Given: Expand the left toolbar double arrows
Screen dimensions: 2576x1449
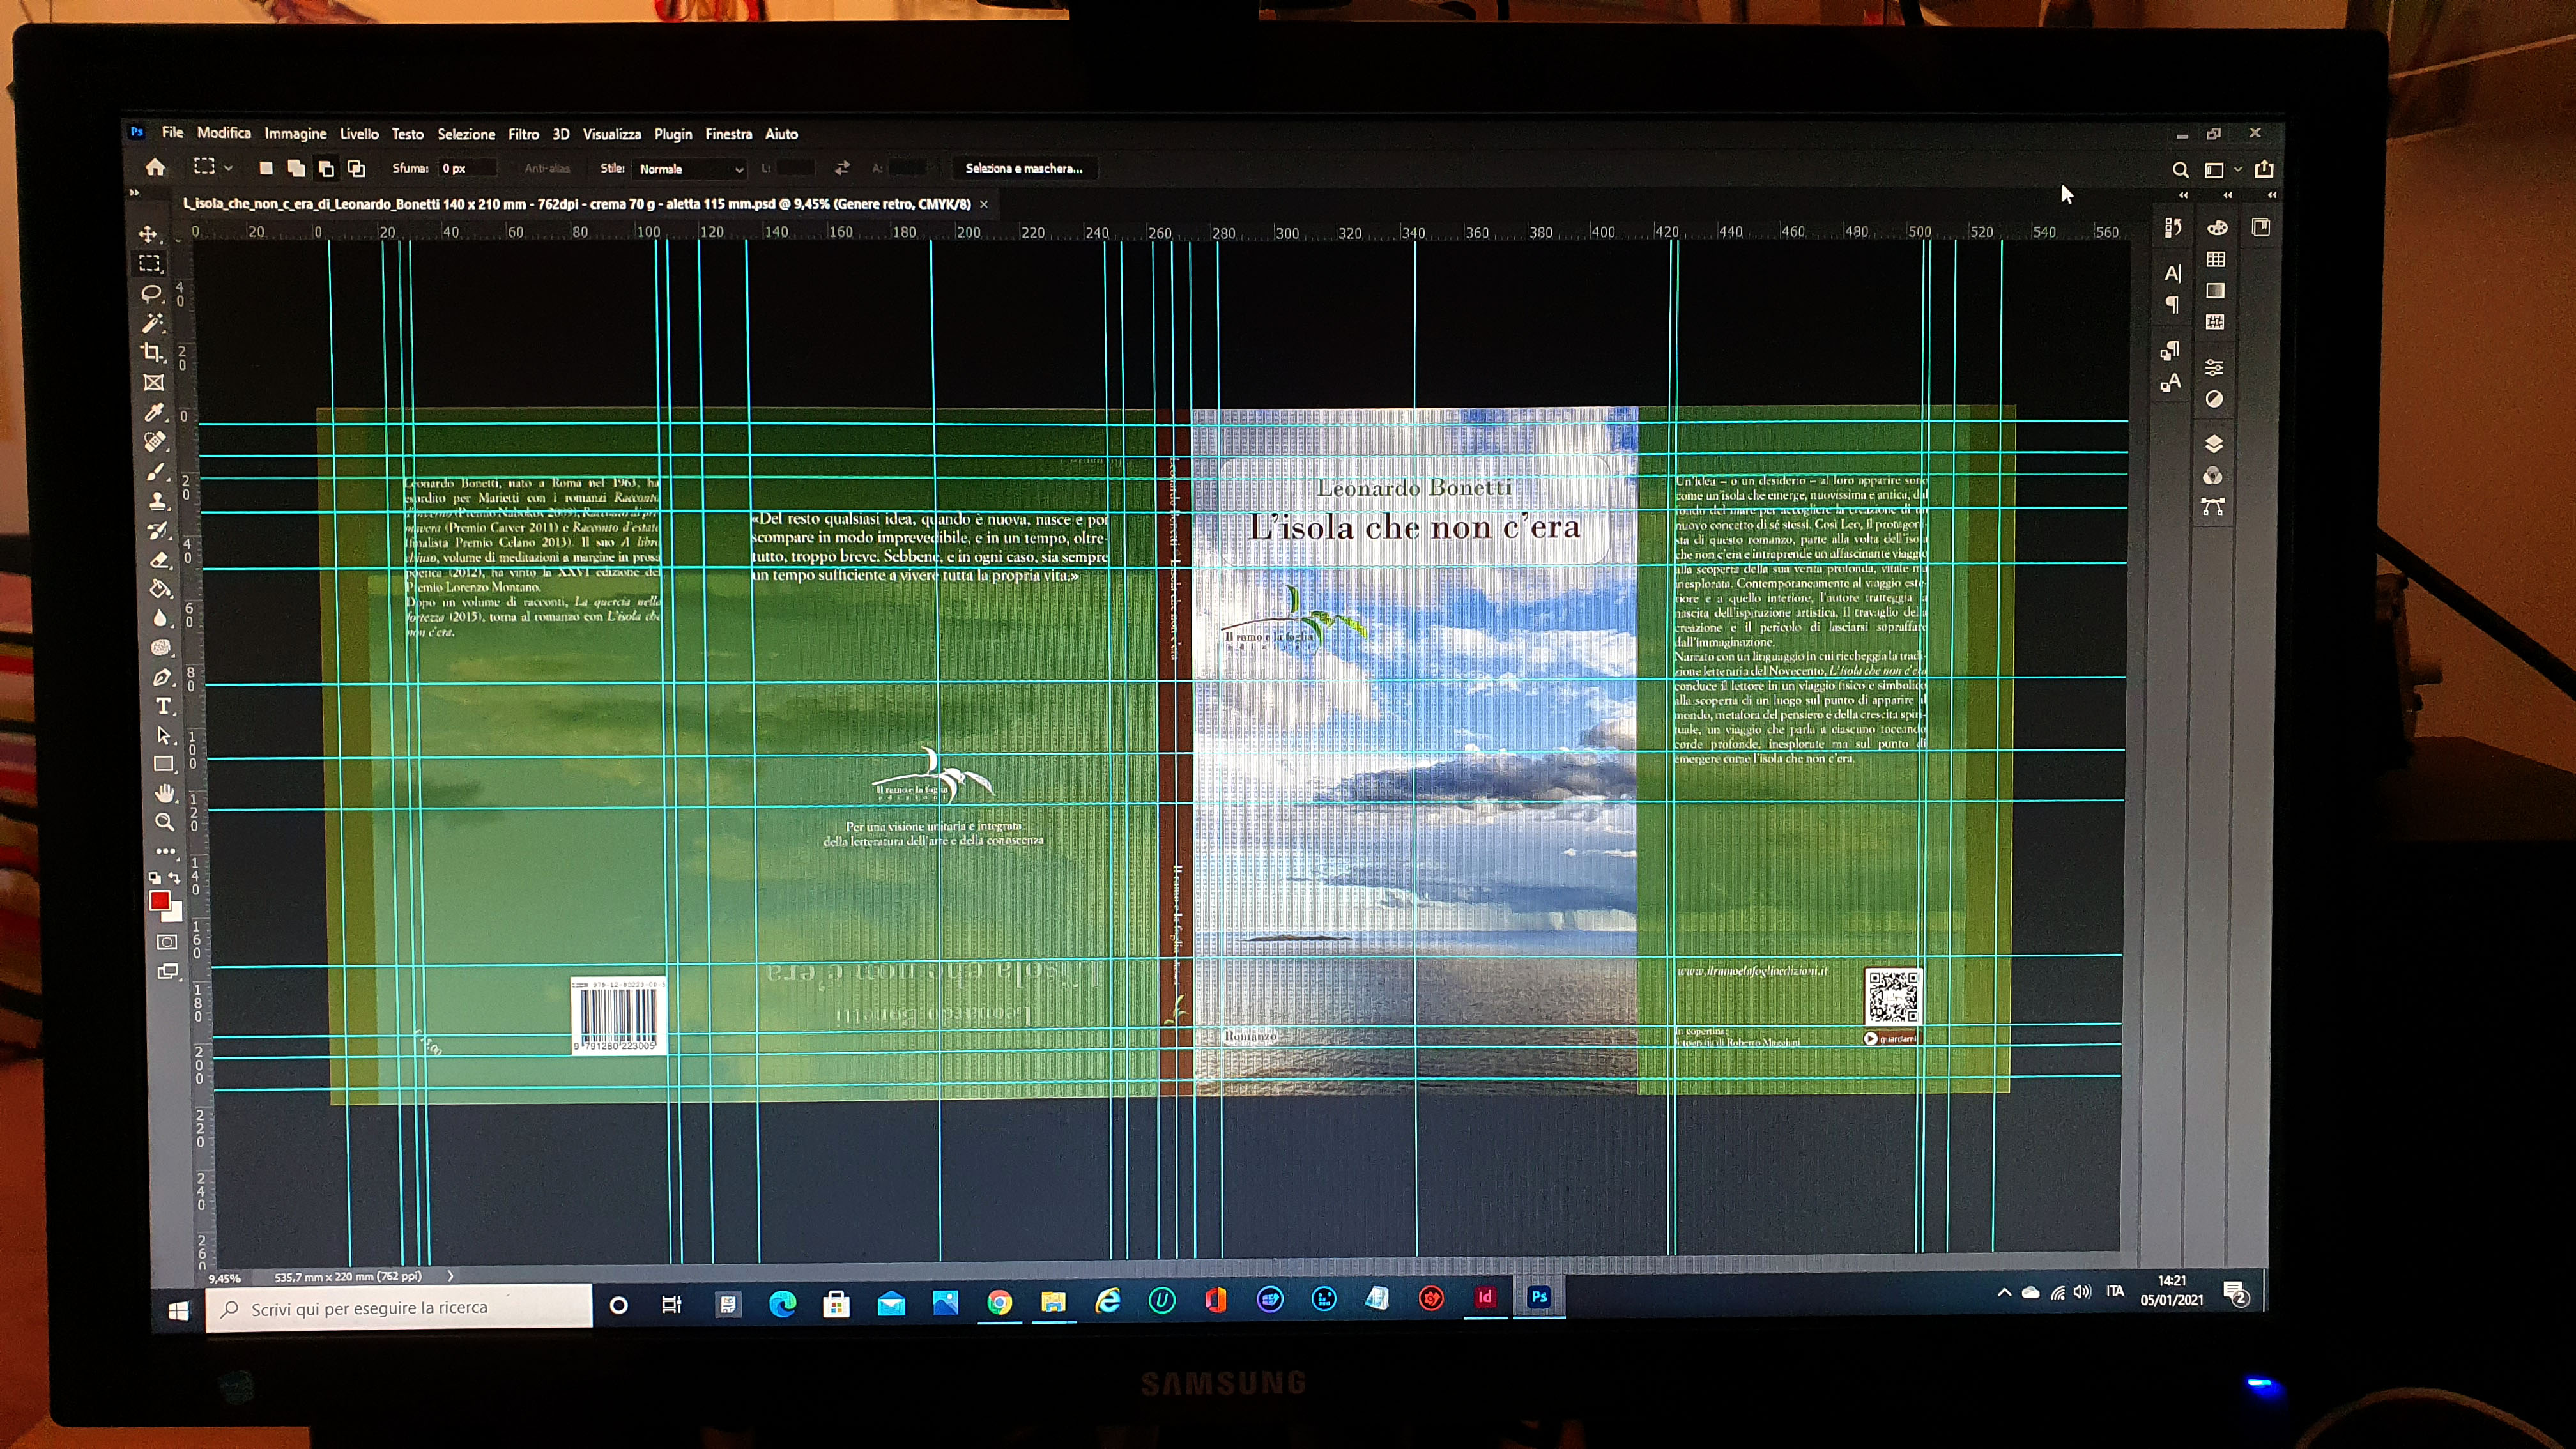Looking at the screenshot, I should 134,192.
